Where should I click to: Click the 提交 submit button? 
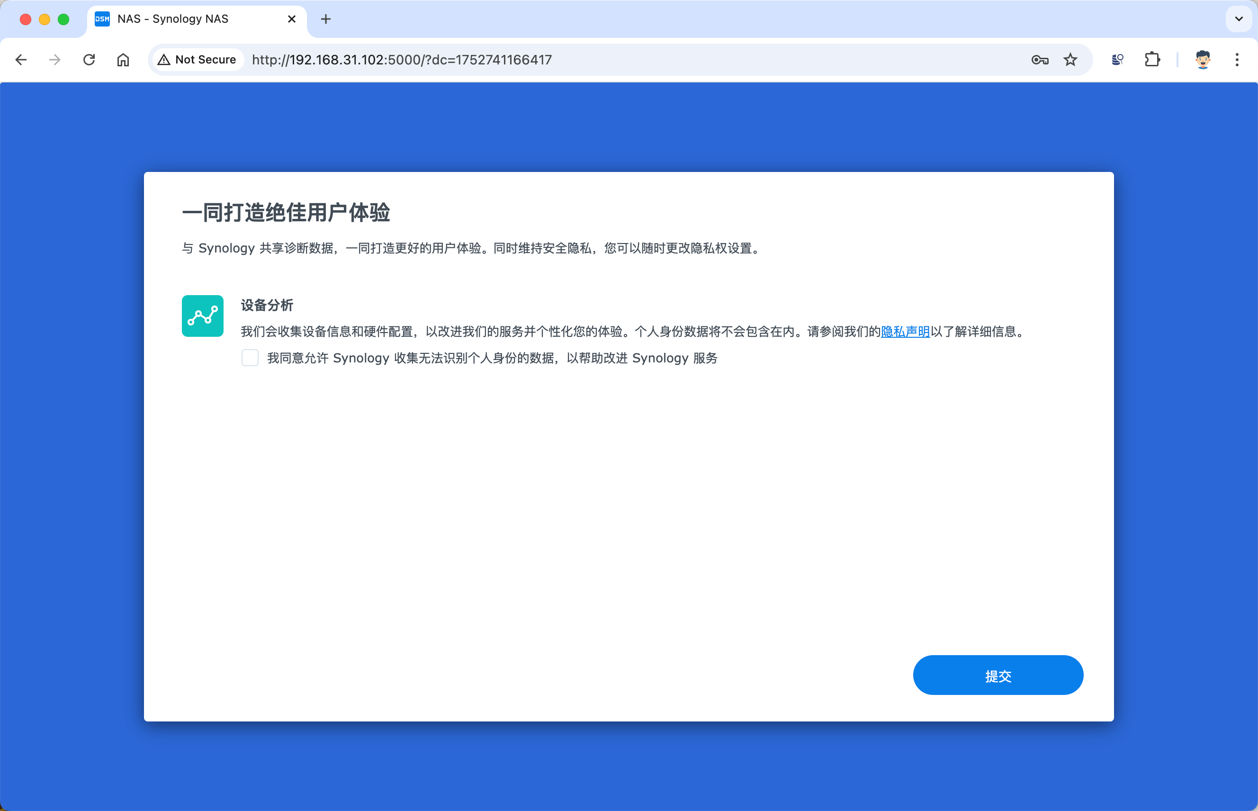click(998, 676)
